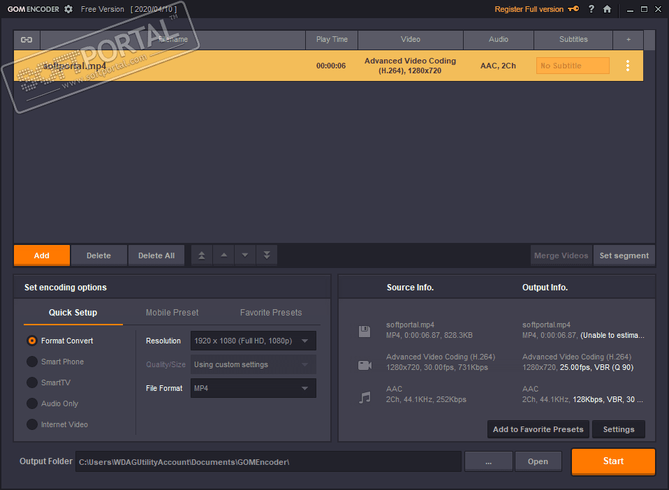The image size is (669, 490).
Task: Switch to Quick Setup tab
Action: (x=73, y=313)
